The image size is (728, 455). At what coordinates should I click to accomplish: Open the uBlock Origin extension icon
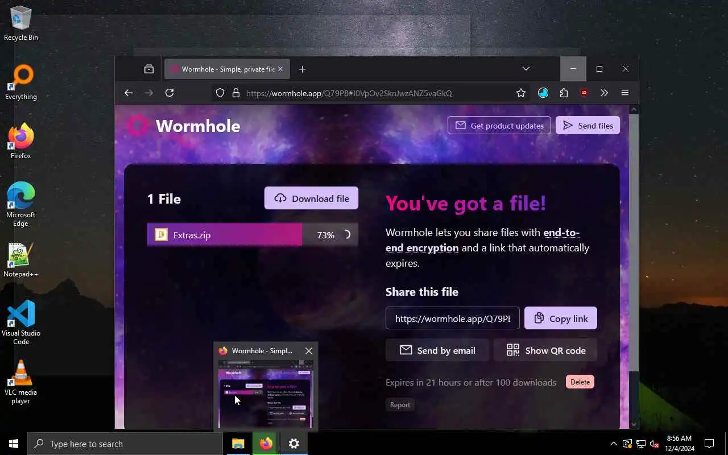(584, 93)
